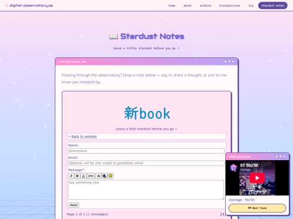Open the smiley emoji picker
The height and width of the screenshot is (219, 293).
coord(111,176)
